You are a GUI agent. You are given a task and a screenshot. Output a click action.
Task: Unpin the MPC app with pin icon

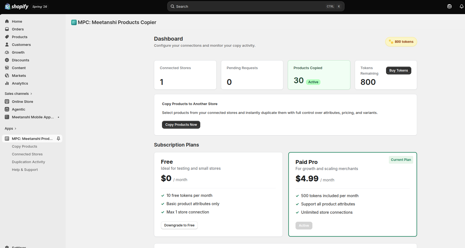click(58, 139)
